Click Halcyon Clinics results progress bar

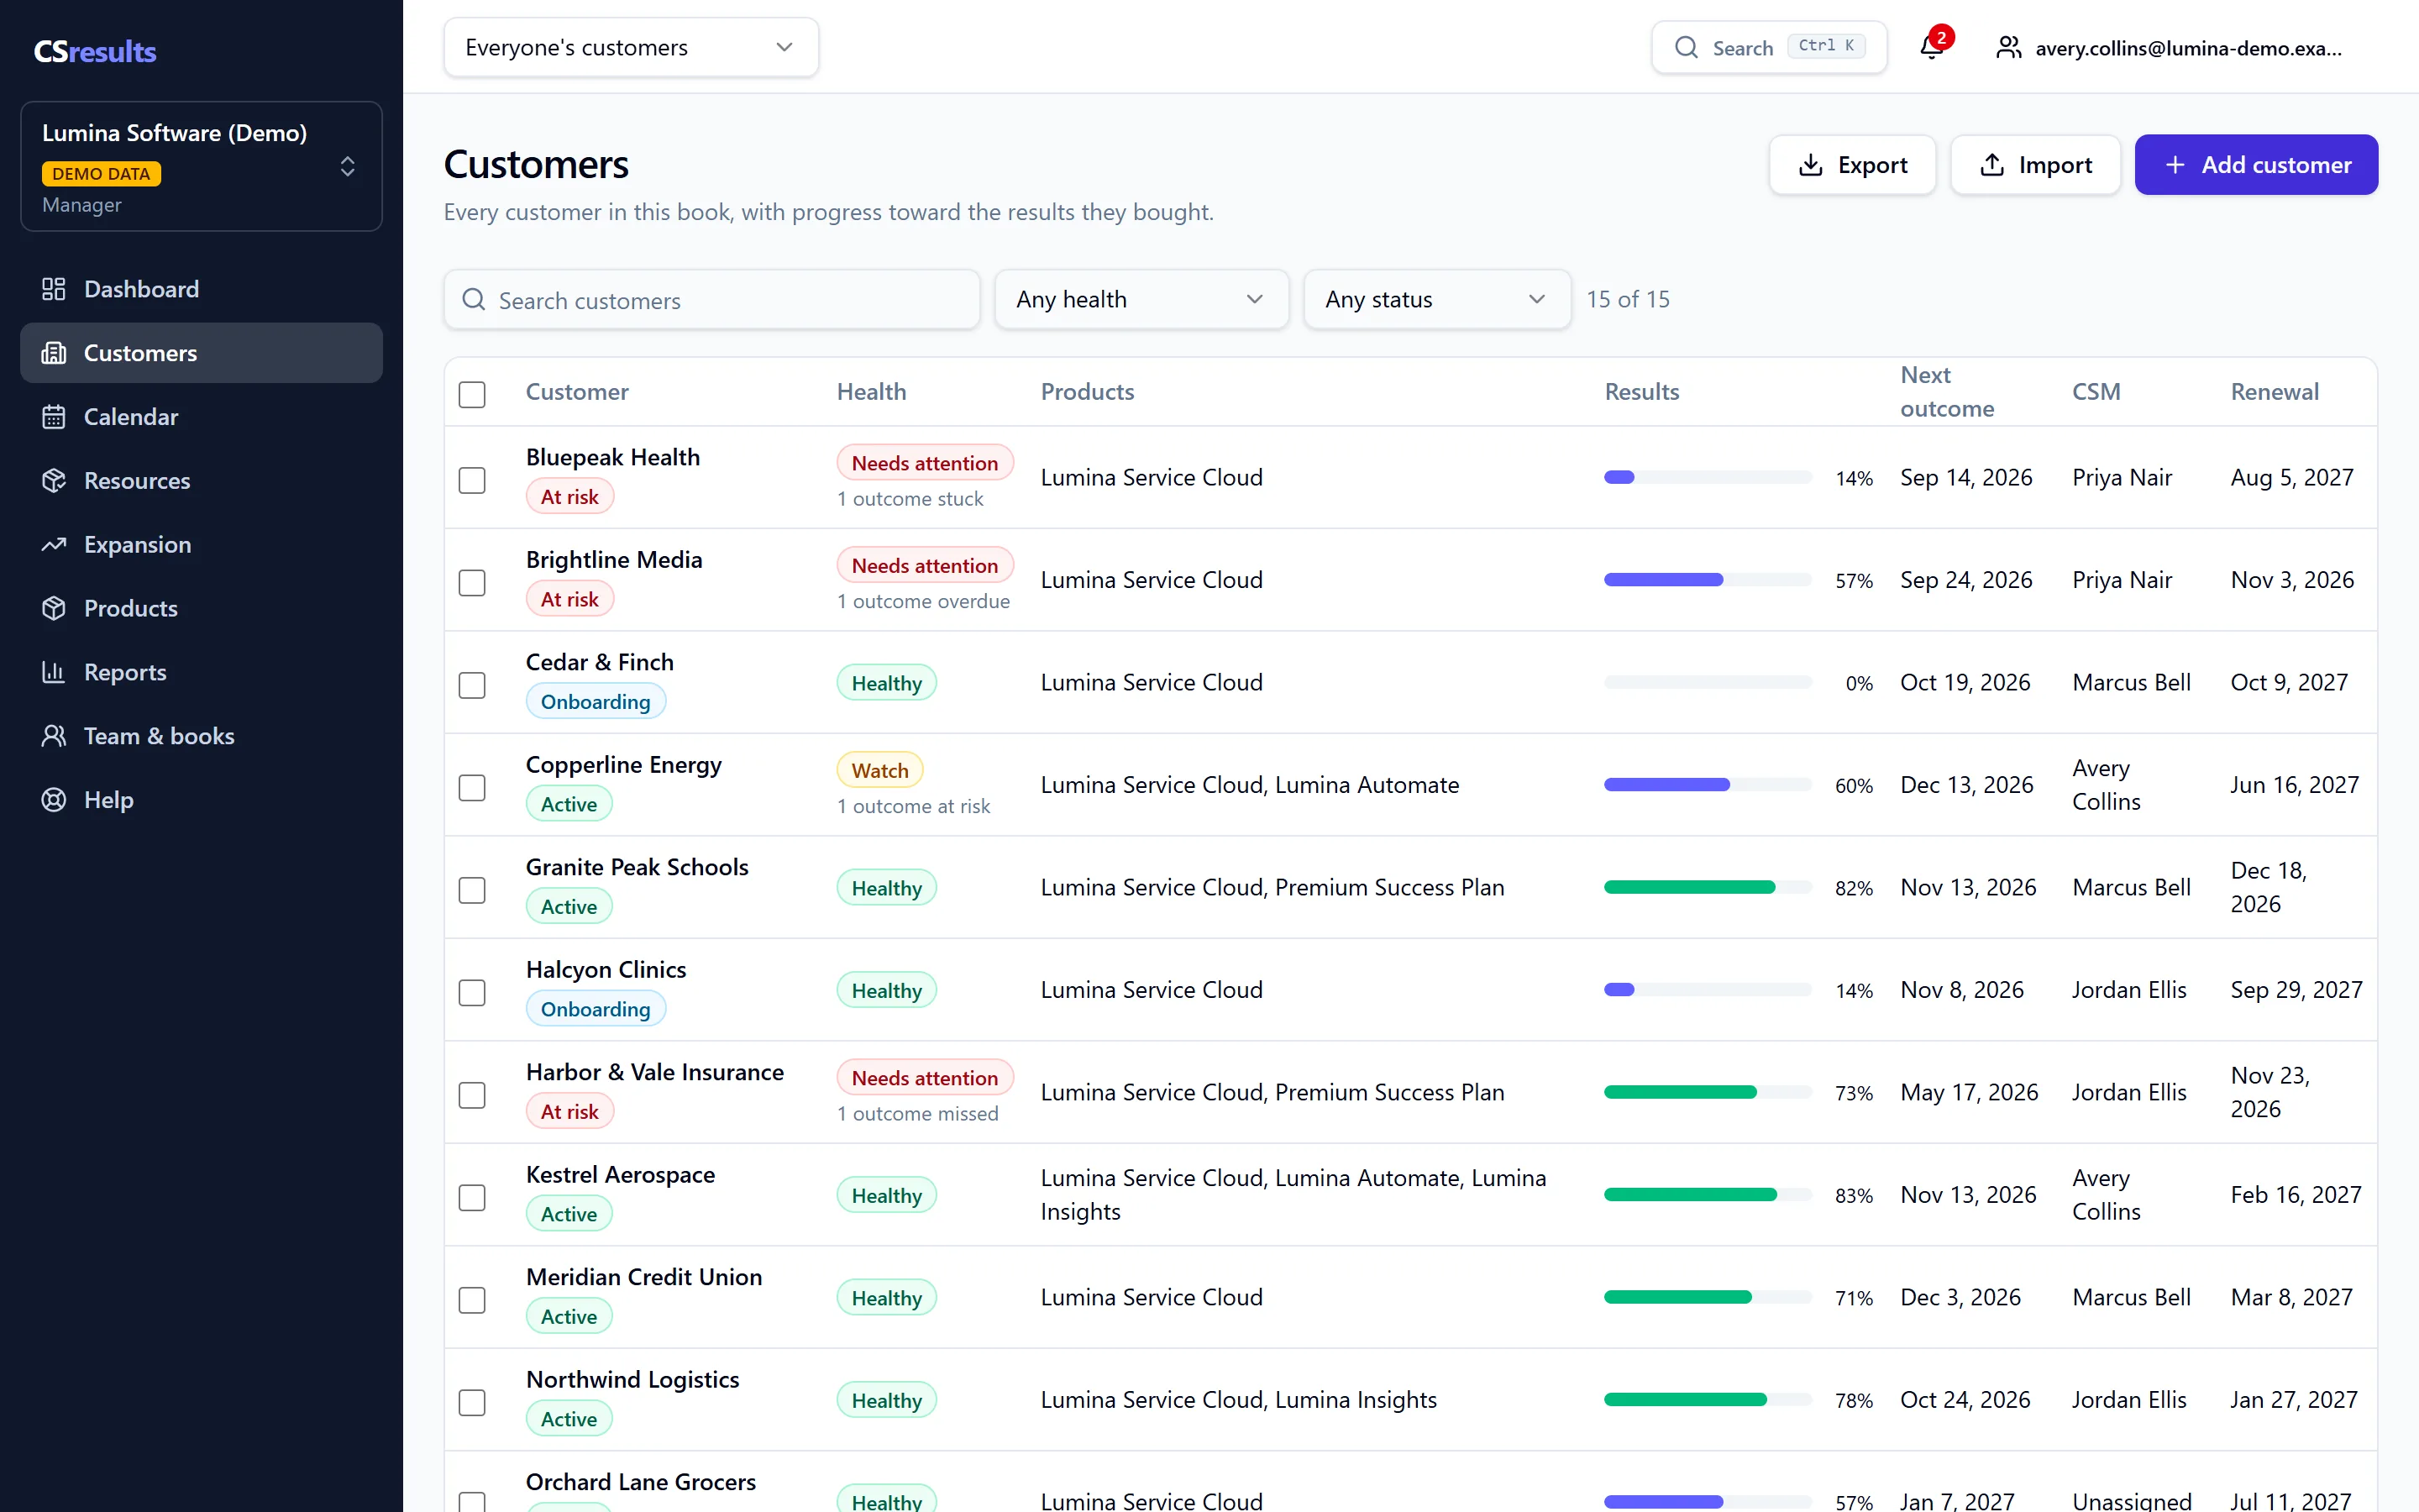pos(1708,990)
